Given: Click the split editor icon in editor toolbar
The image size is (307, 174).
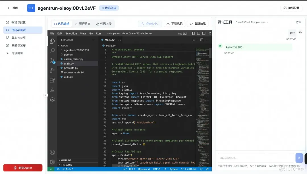Looking at the screenshot, I should [x=202, y=40].
